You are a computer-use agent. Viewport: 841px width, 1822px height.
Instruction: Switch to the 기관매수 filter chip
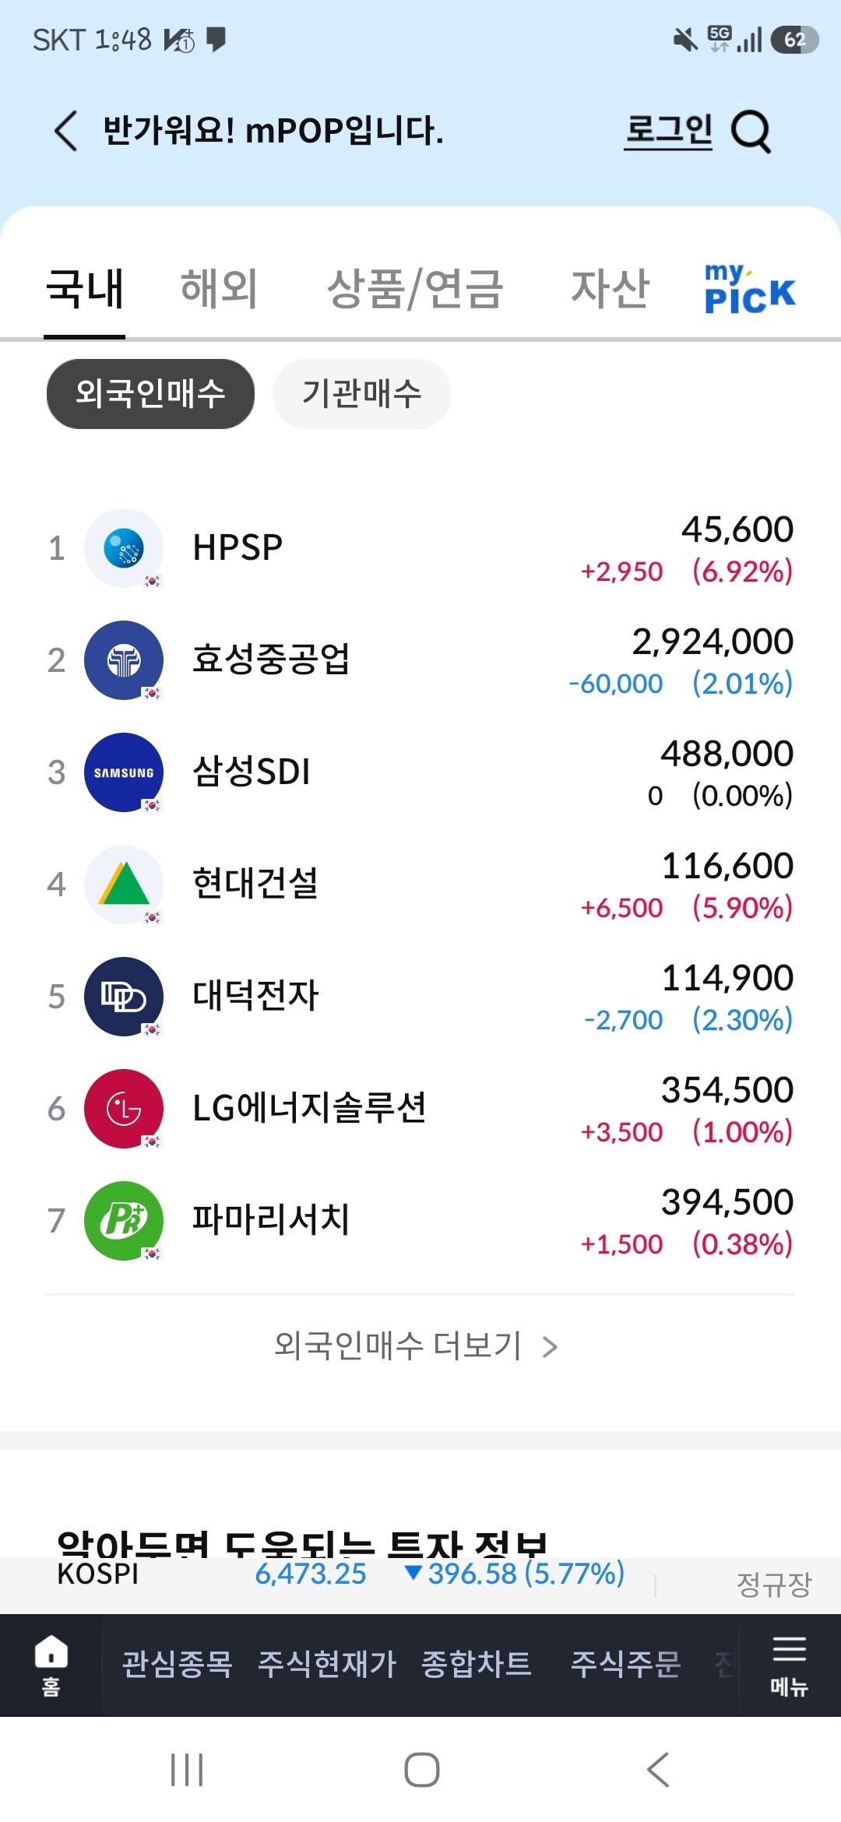(x=361, y=394)
